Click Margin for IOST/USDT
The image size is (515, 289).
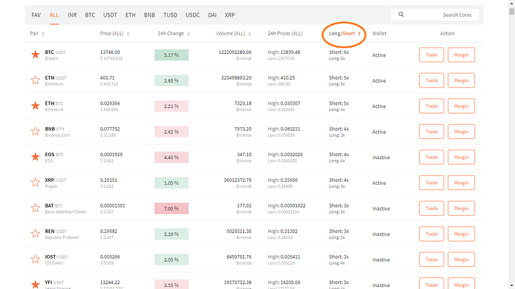(x=461, y=259)
